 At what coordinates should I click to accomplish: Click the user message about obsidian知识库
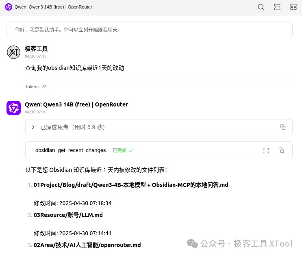pos(74,68)
